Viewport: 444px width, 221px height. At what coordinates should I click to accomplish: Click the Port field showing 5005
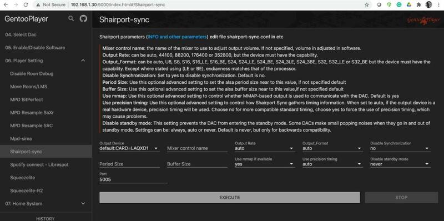tap(133, 179)
